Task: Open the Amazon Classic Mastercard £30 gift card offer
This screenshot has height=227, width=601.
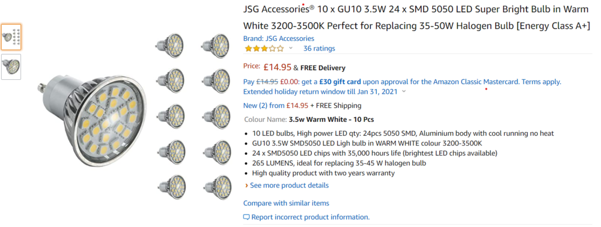Action: (x=402, y=82)
